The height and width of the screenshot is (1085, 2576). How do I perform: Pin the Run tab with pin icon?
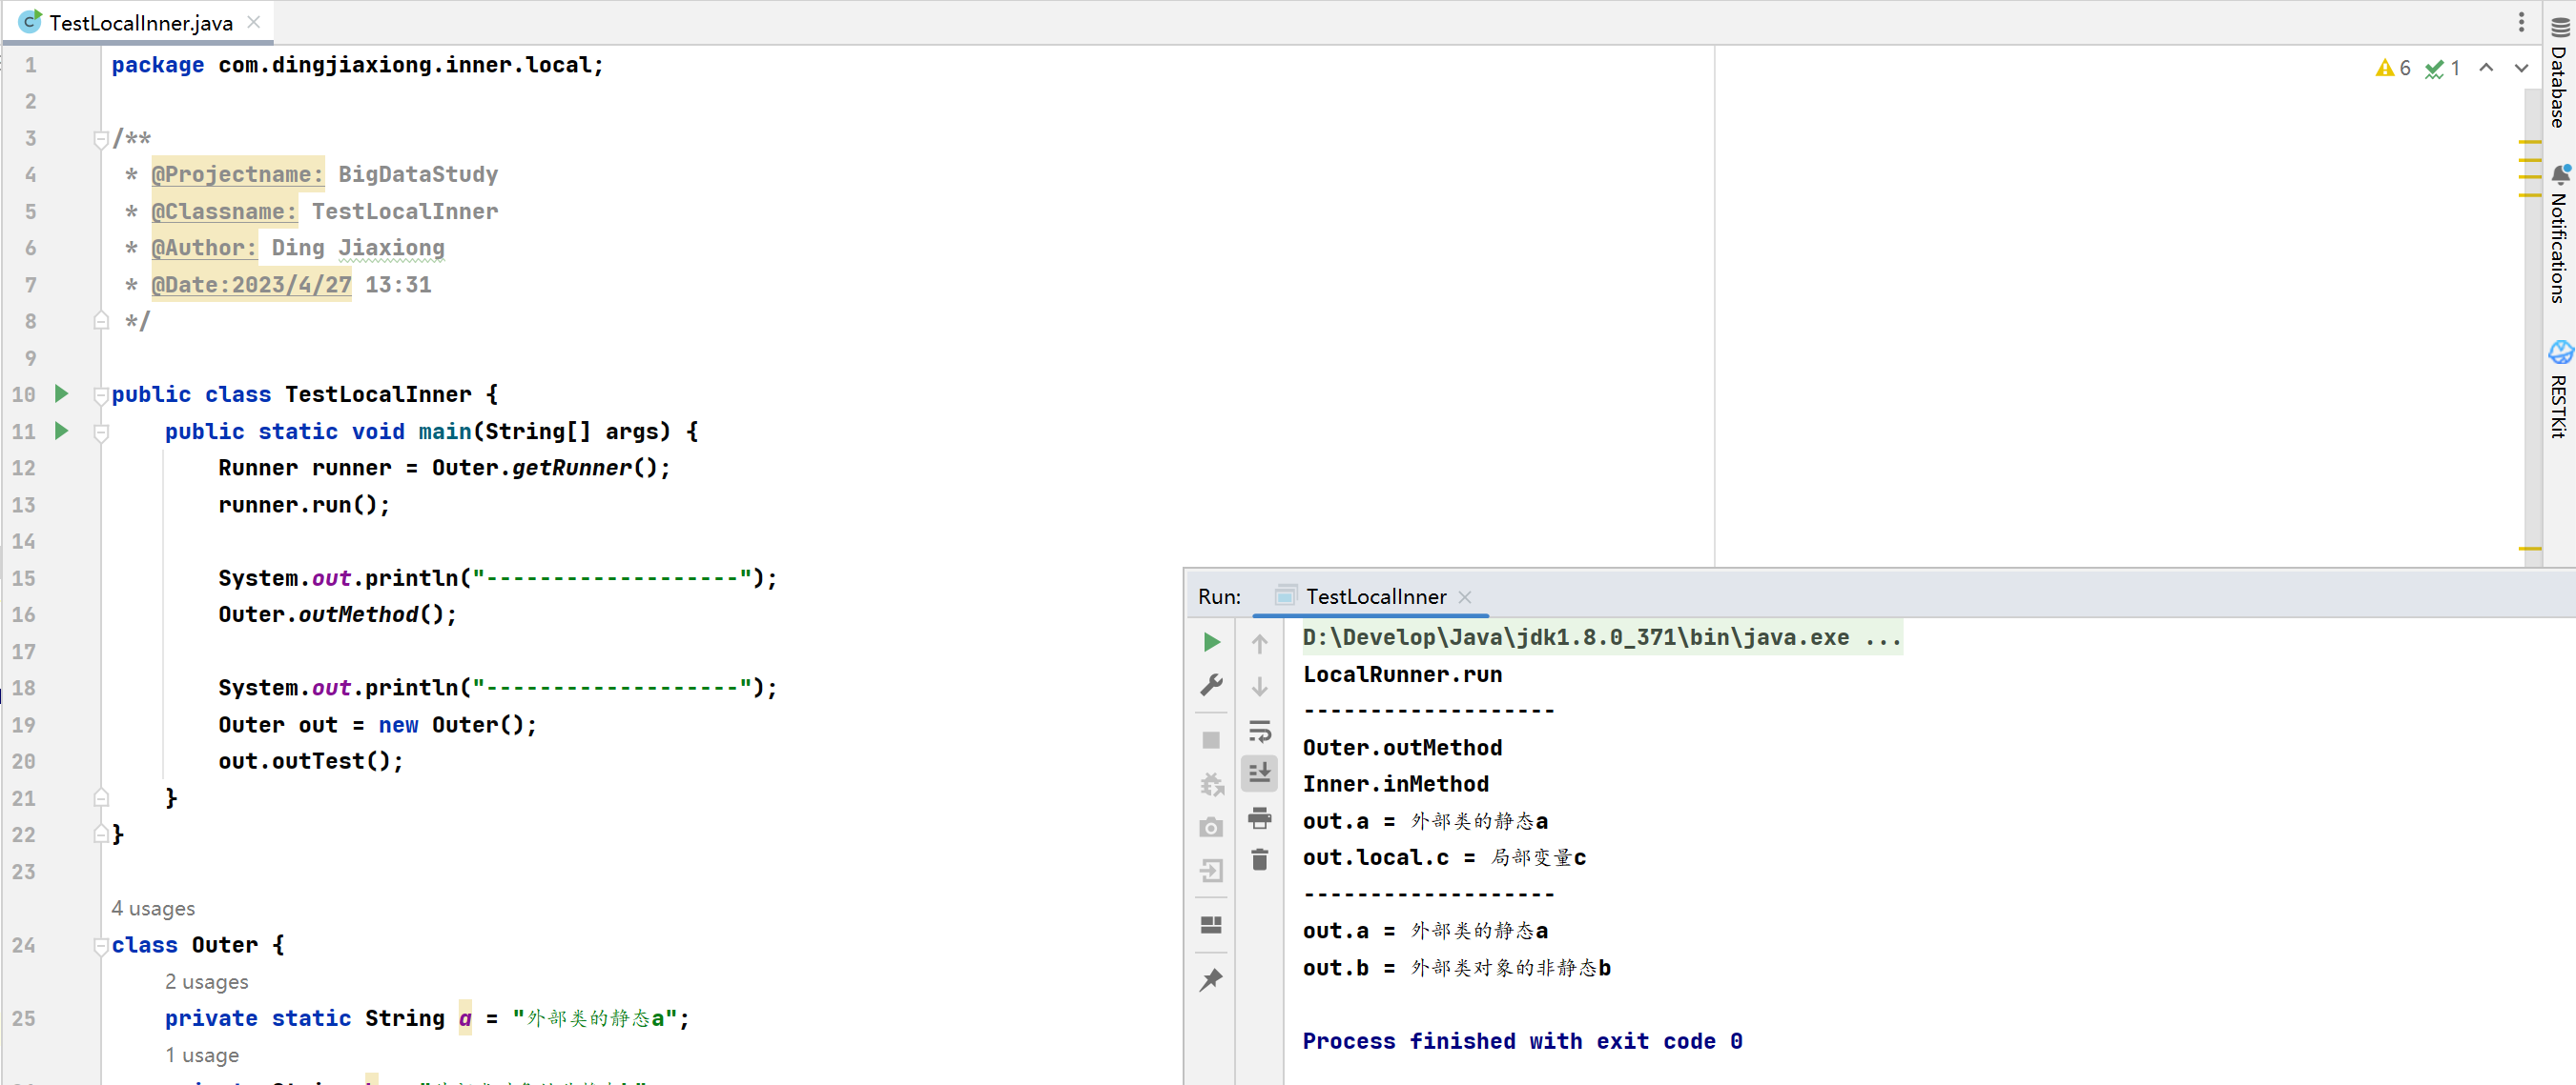[x=1211, y=980]
